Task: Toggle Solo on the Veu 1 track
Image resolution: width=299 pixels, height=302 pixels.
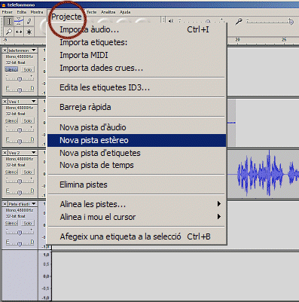Action: 28,120
